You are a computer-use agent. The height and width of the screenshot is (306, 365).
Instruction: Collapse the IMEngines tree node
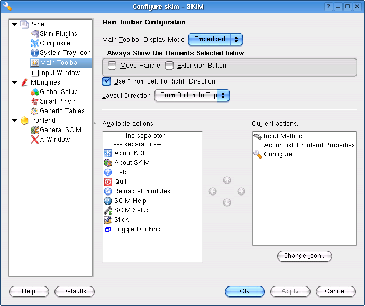(15, 82)
